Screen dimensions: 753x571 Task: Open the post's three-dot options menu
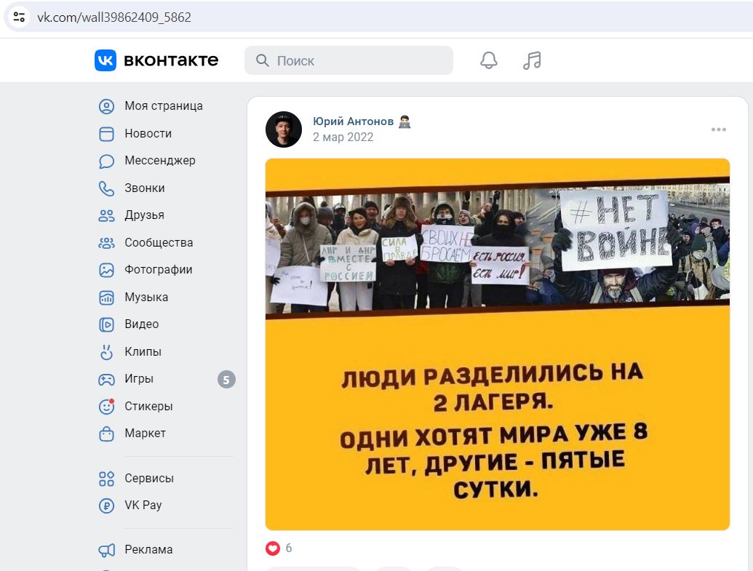click(x=718, y=129)
